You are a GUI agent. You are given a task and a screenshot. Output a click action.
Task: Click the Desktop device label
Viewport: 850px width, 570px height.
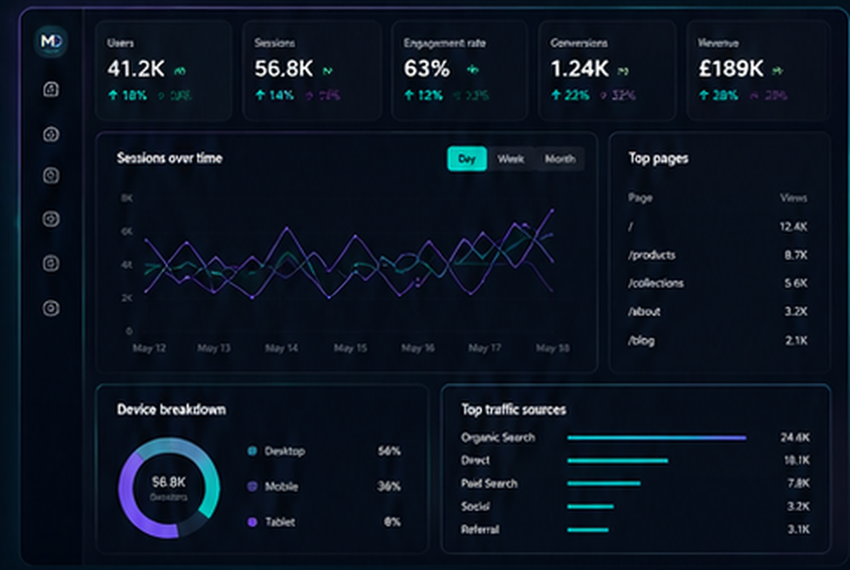[x=284, y=451]
